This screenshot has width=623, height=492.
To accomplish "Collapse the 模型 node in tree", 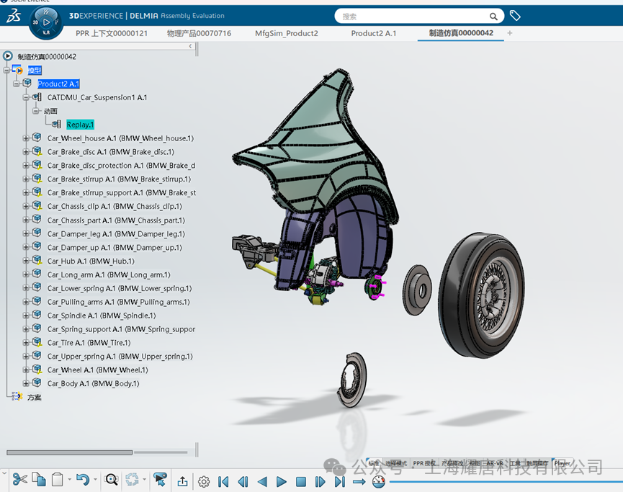I will click(x=6, y=71).
